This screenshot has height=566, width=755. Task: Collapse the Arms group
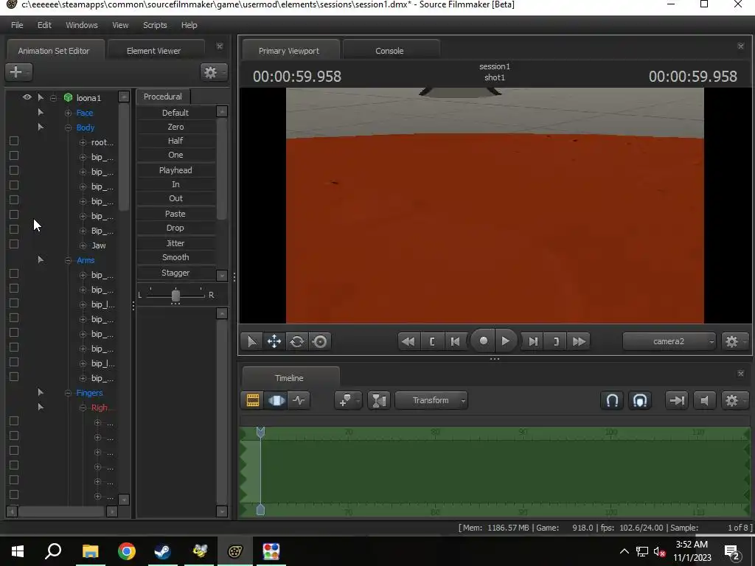[68, 260]
